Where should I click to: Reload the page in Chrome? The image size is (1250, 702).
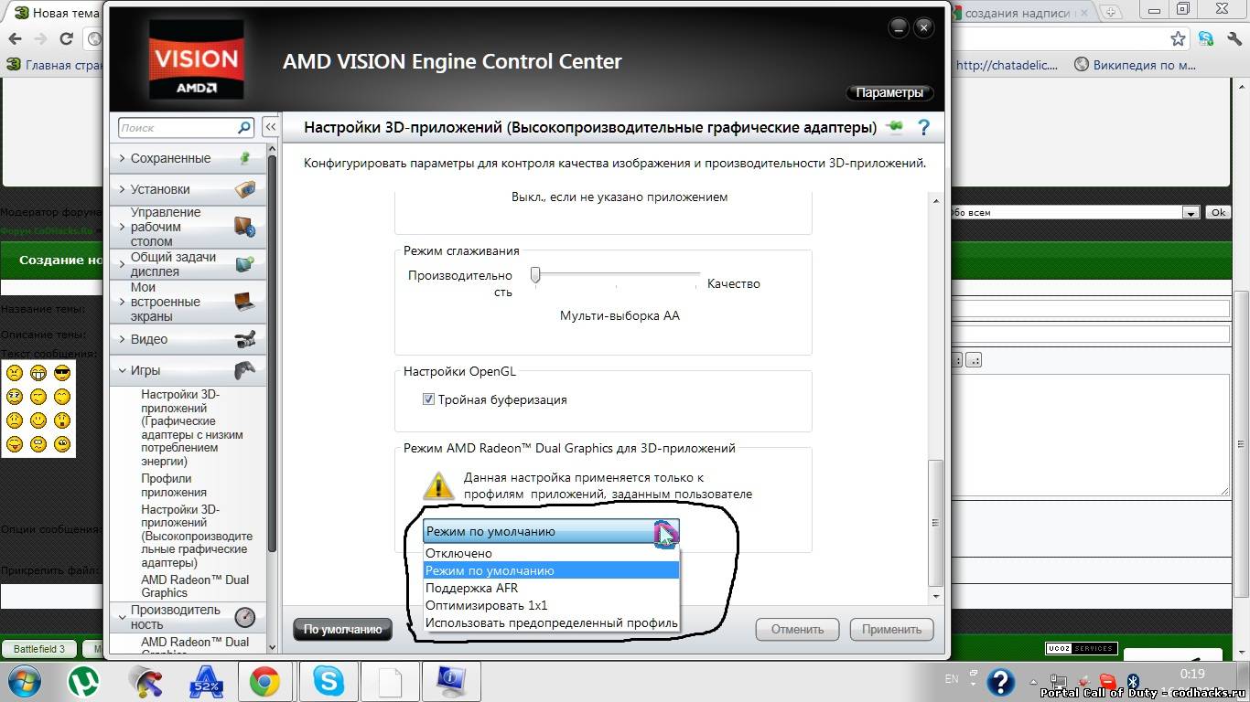(66, 38)
